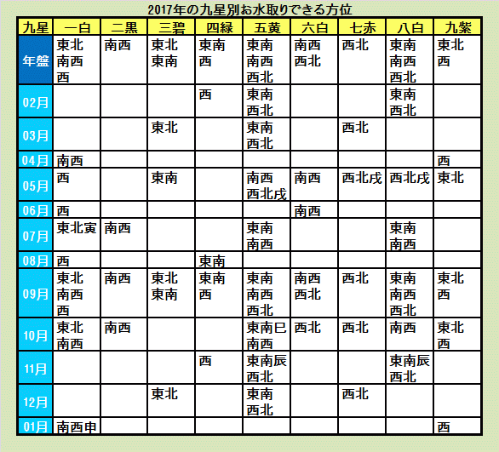
Task: Select 09月 cell under 六白
Action: 314,293
